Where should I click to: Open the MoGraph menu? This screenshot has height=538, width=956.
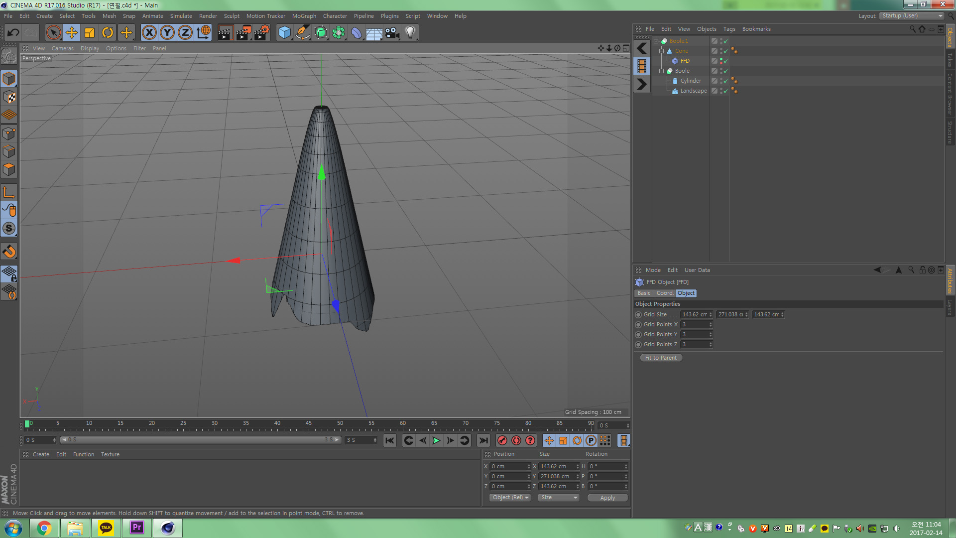coord(304,15)
